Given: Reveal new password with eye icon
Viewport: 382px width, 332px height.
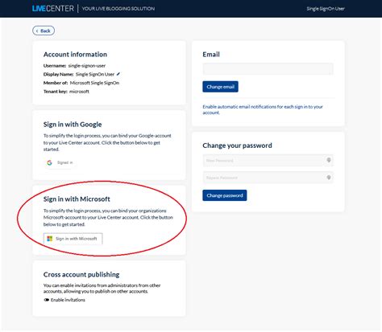Looking at the screenshot, I should point(328,160).
